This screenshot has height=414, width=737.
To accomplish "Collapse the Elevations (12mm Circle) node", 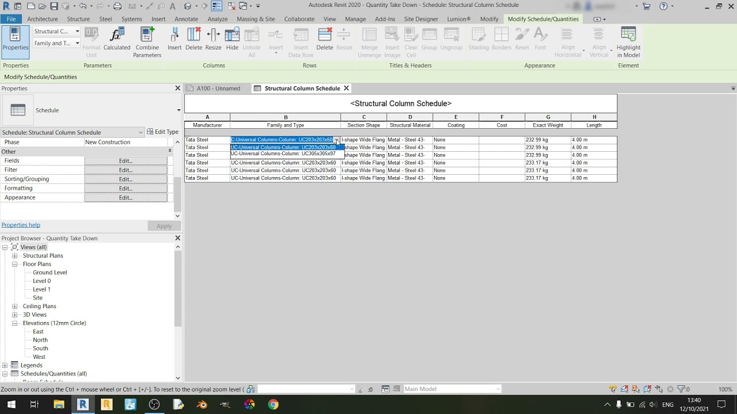I will click(15, 323).
